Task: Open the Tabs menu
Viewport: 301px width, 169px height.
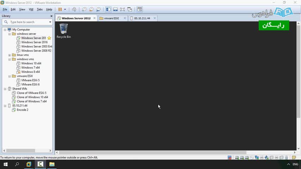Action: (39, 10)
